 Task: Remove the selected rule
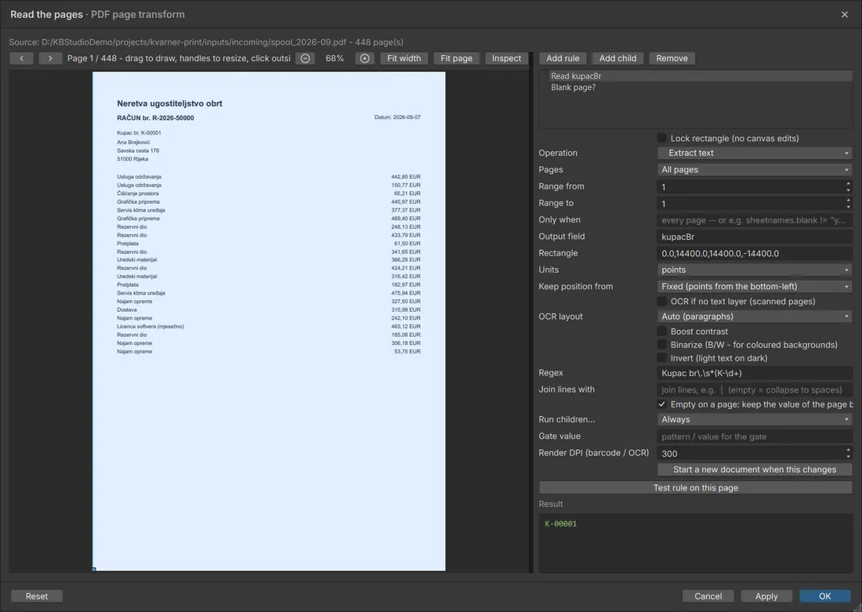672,58
